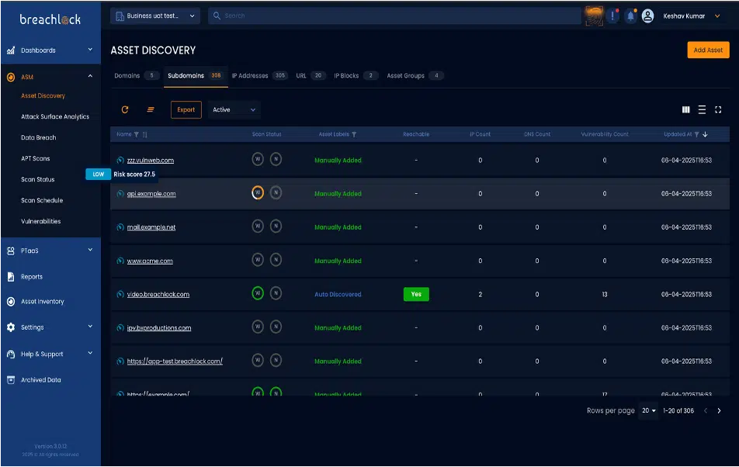Click the alert exclamation icon in header
The height and width of the screenshot is (467, 739).
pos(612,16)
